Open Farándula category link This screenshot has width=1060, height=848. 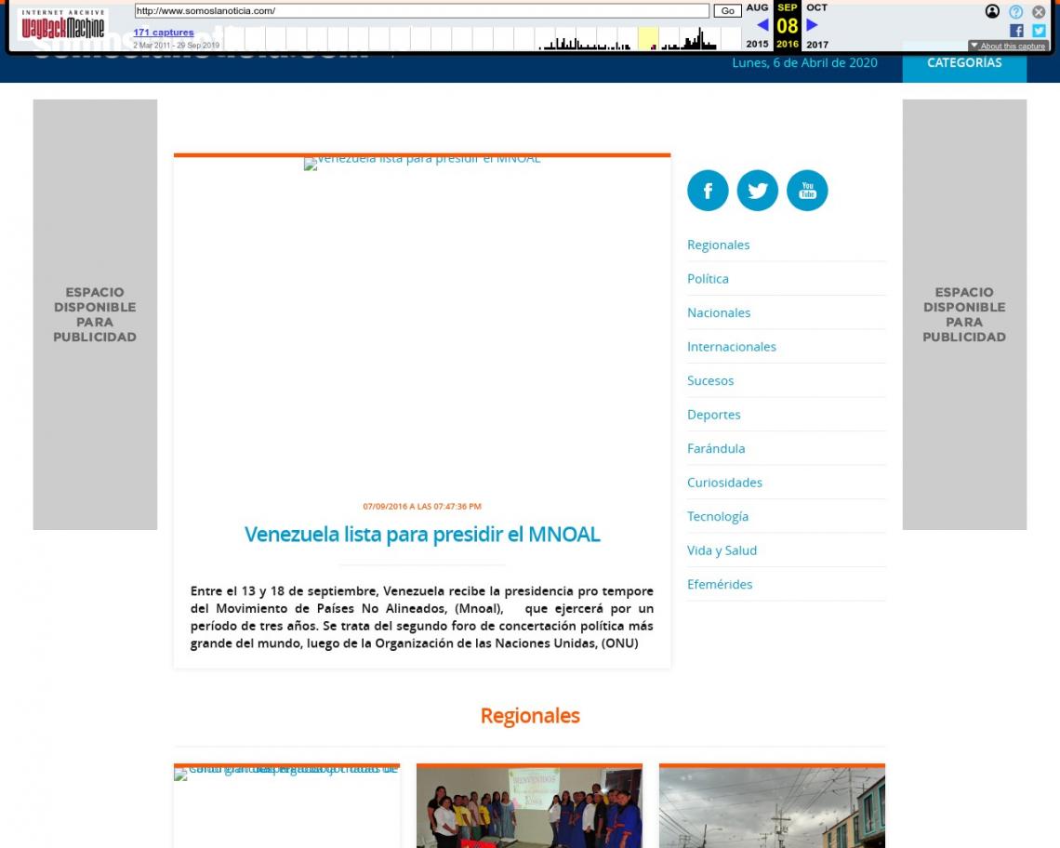tap(716, 448)
